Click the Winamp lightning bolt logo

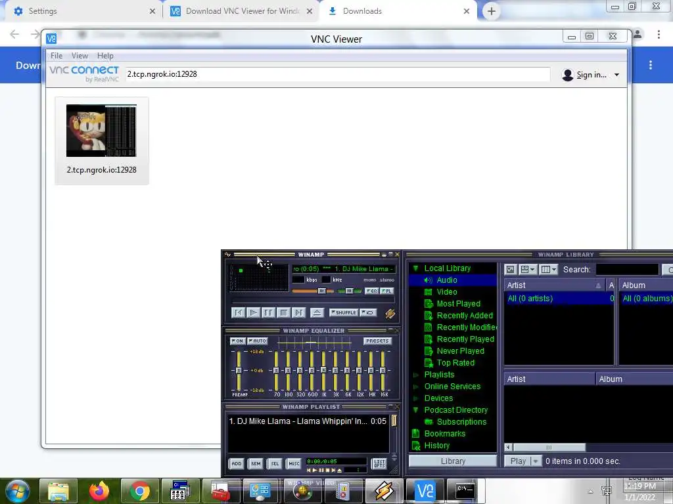(390, 314)
